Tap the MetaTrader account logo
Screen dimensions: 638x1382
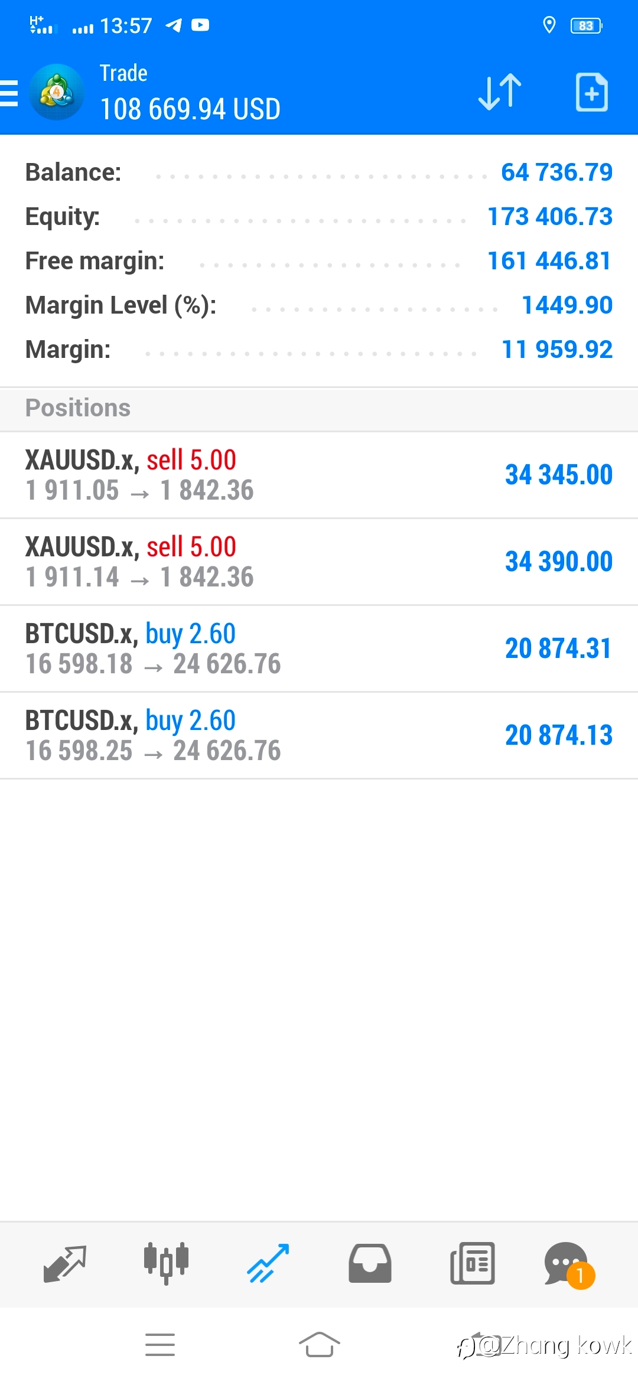point(57,92)
